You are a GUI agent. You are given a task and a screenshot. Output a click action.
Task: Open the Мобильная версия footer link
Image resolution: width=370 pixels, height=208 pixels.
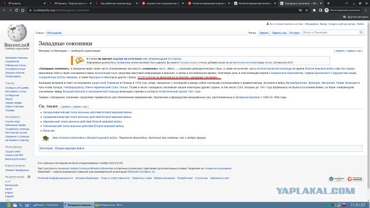pyautogui.click(x=164, y=179)
